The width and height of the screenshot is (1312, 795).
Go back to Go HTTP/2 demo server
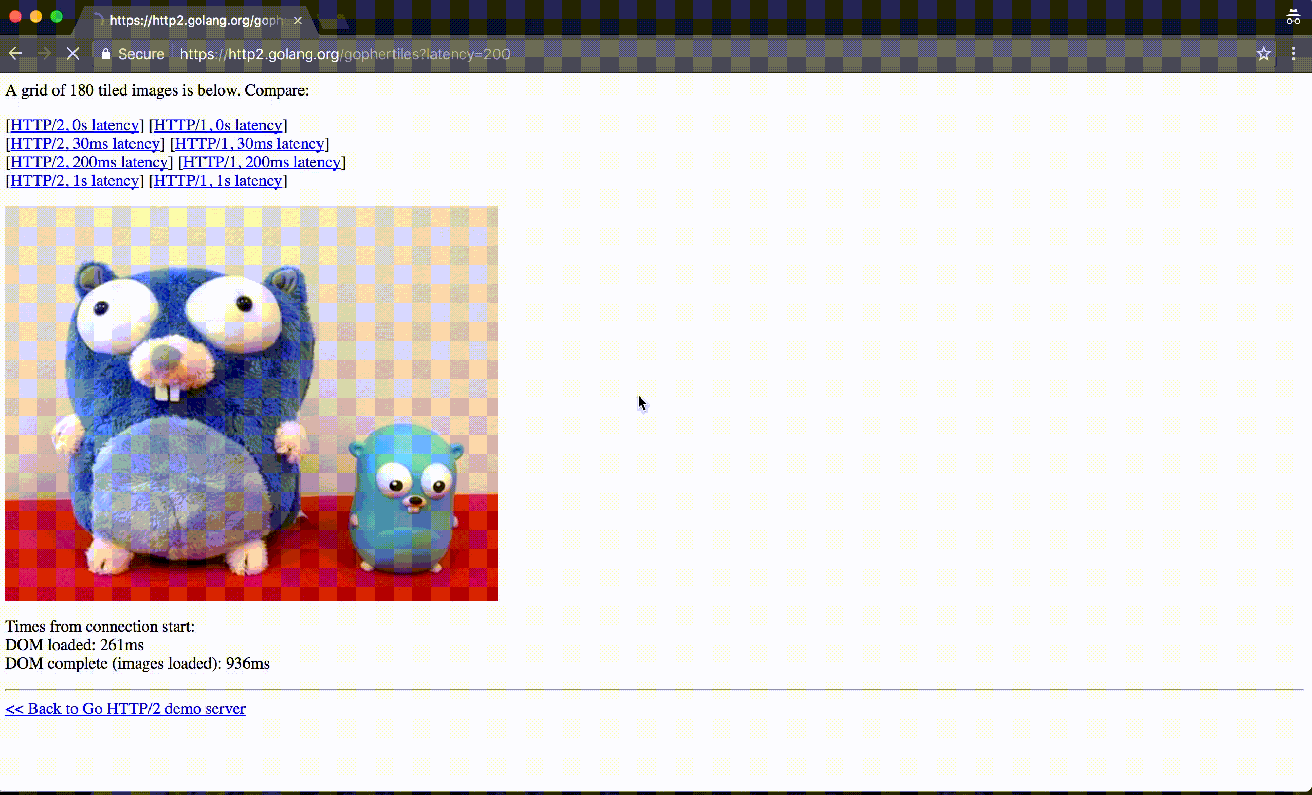[125, 709]
